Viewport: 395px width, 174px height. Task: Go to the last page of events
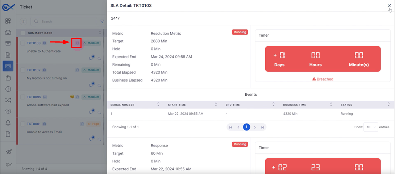(263, 127)
